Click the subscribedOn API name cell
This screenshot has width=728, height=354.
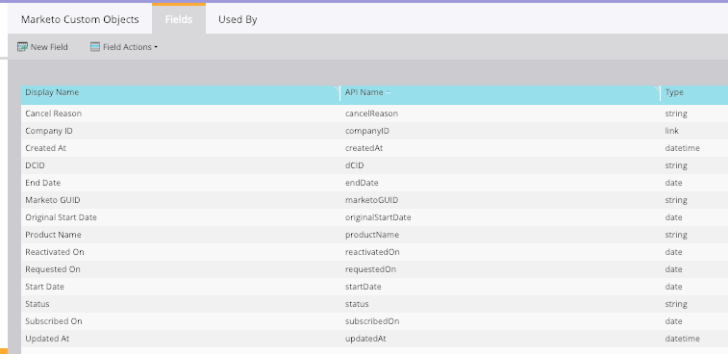click(372, 321)
